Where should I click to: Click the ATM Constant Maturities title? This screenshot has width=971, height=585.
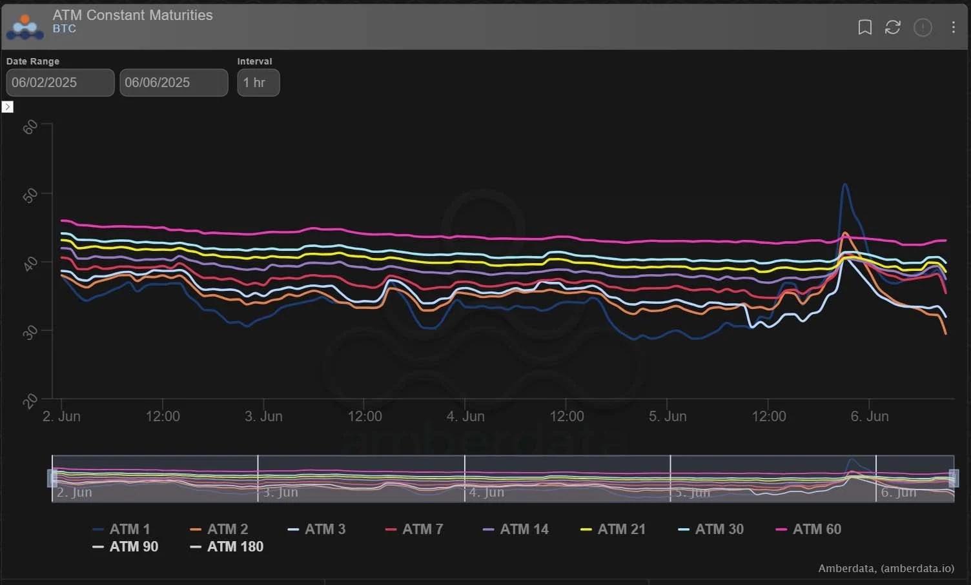[132, 15]
